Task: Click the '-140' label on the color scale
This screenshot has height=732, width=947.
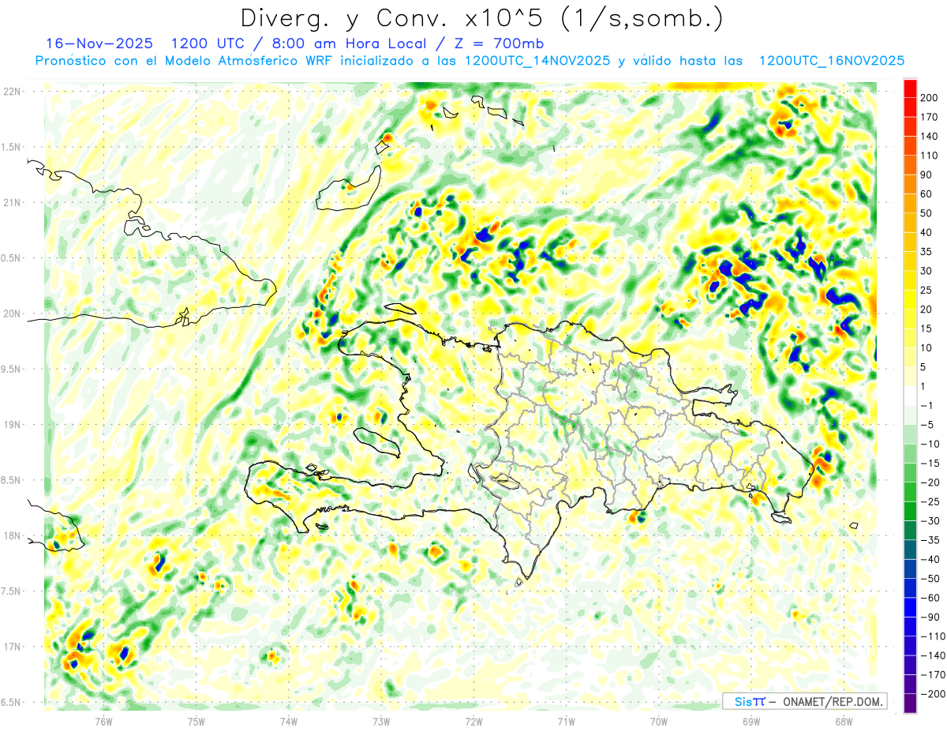Action: click(931, 655)
